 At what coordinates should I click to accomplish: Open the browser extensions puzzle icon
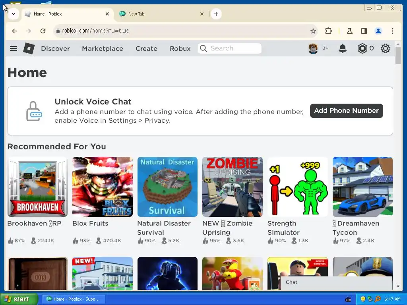(x=328, y=31)
